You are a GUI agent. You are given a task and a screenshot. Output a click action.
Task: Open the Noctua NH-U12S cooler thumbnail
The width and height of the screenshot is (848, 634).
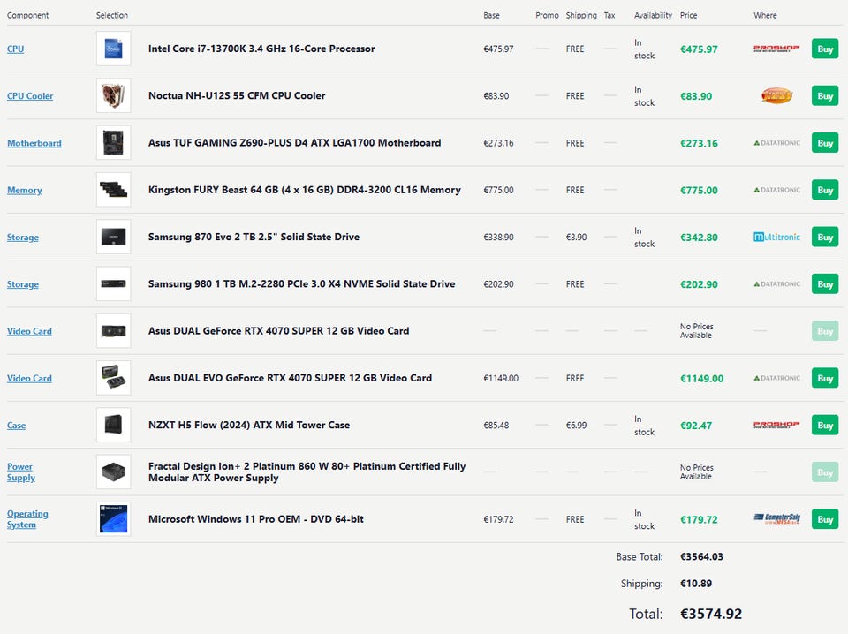pos(114,95)
